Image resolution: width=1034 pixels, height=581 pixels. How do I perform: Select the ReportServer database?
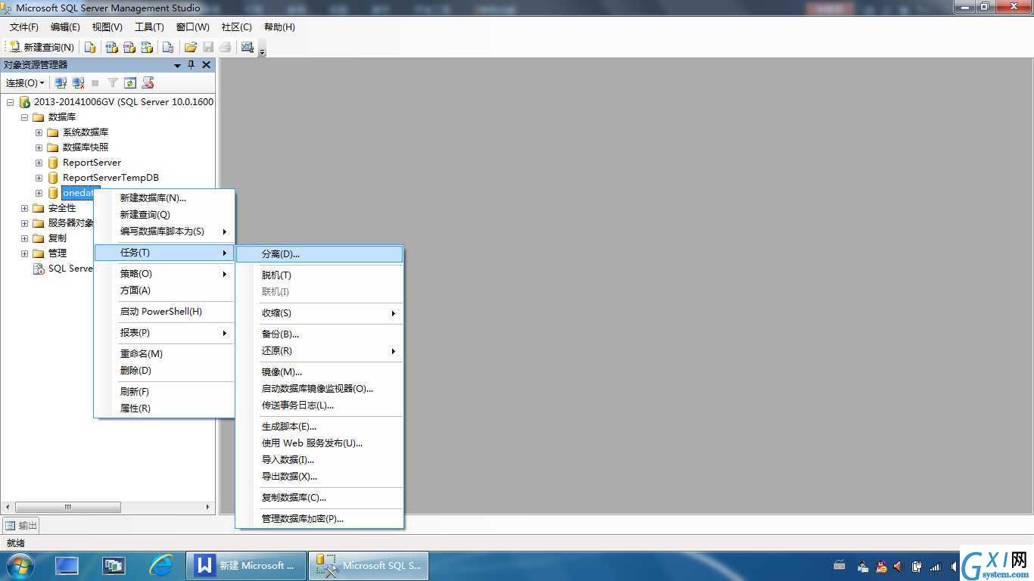tap(92, 163)
